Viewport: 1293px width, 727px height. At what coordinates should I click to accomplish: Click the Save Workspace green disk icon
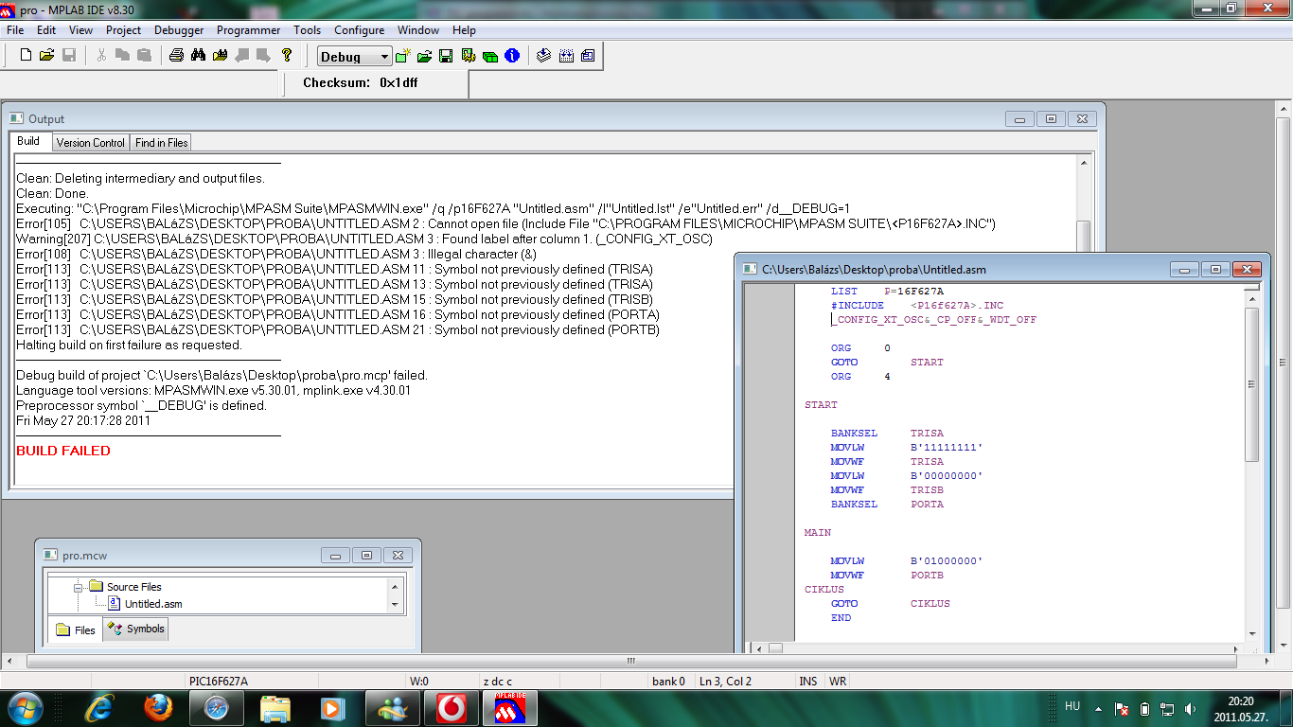(x=446, y=56)
